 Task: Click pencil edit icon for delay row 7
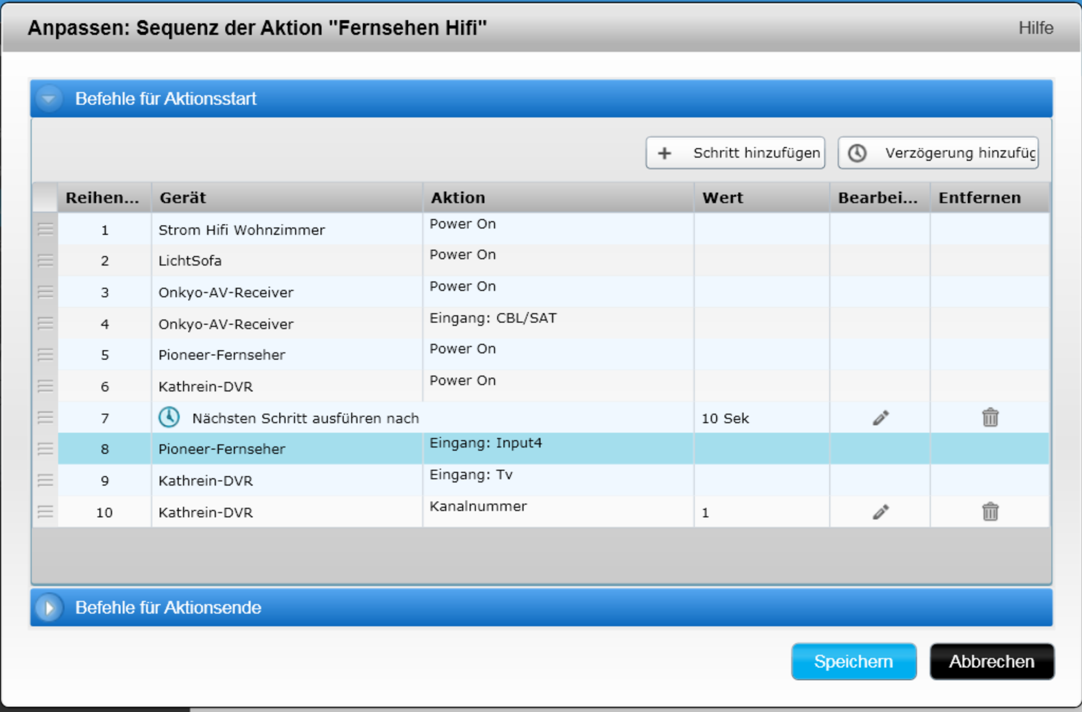tap(881, 418)
